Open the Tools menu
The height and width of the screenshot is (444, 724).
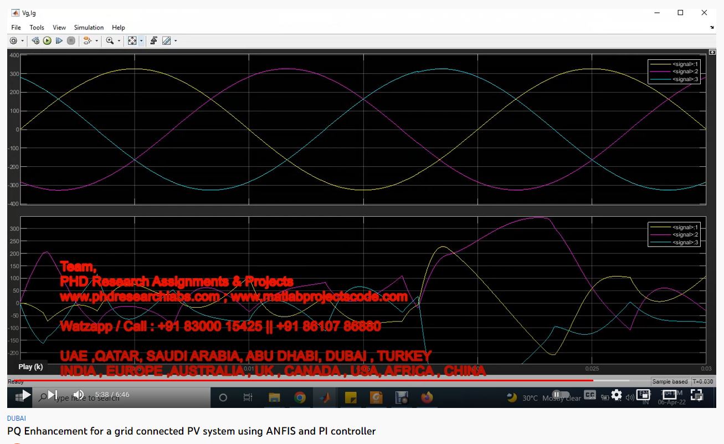coord(37,27)
